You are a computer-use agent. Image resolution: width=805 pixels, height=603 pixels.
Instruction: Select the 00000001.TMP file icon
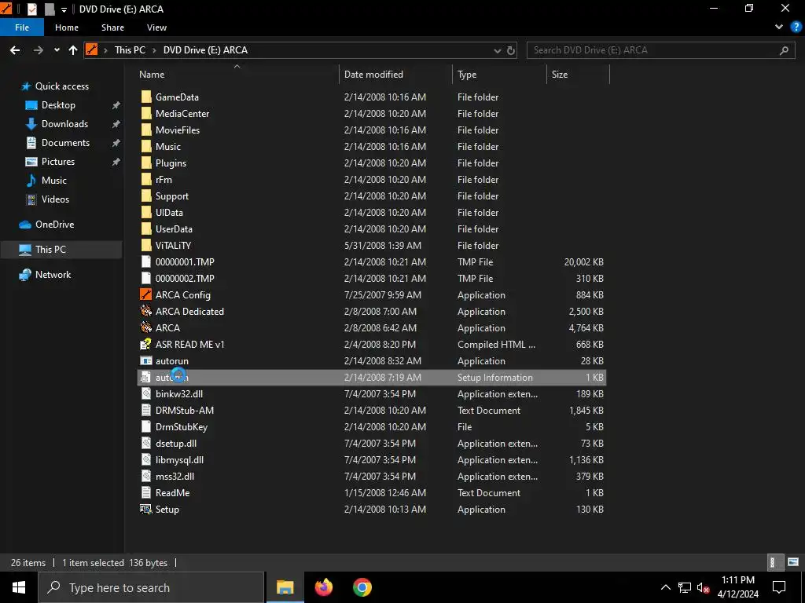click(145, 261)
